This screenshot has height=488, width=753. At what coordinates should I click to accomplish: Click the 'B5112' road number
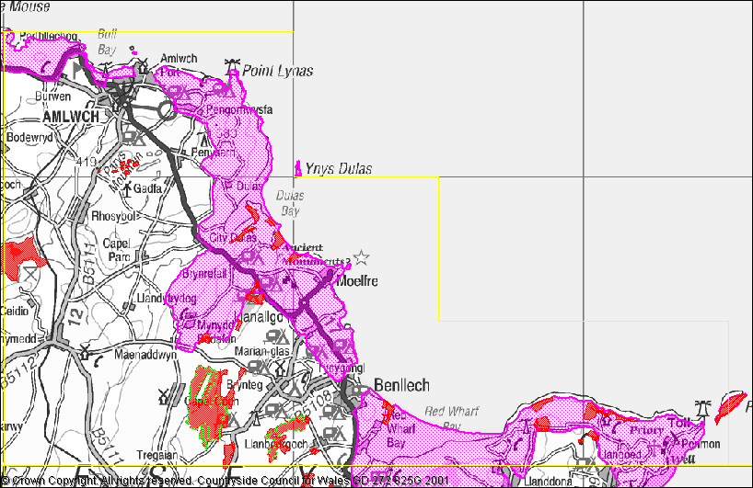click(18, 373)
